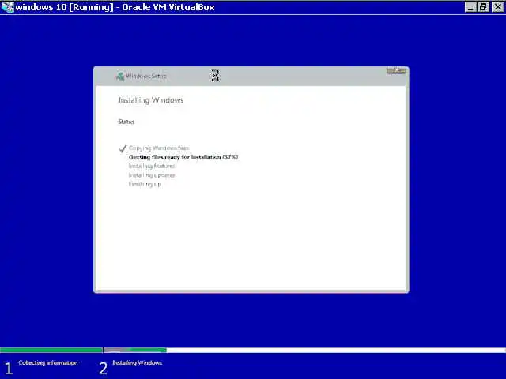Click the 'Installing Windows' heading
The height and width of the screenshot is (379, 506).
pyautogui.click(x=151, y=100)
